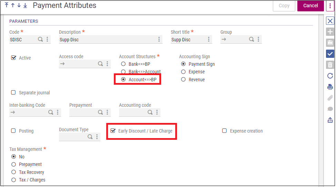The image size is (336, 187).
Task: Open Prepayment three-dot actions menu
Action: [107, 112]
